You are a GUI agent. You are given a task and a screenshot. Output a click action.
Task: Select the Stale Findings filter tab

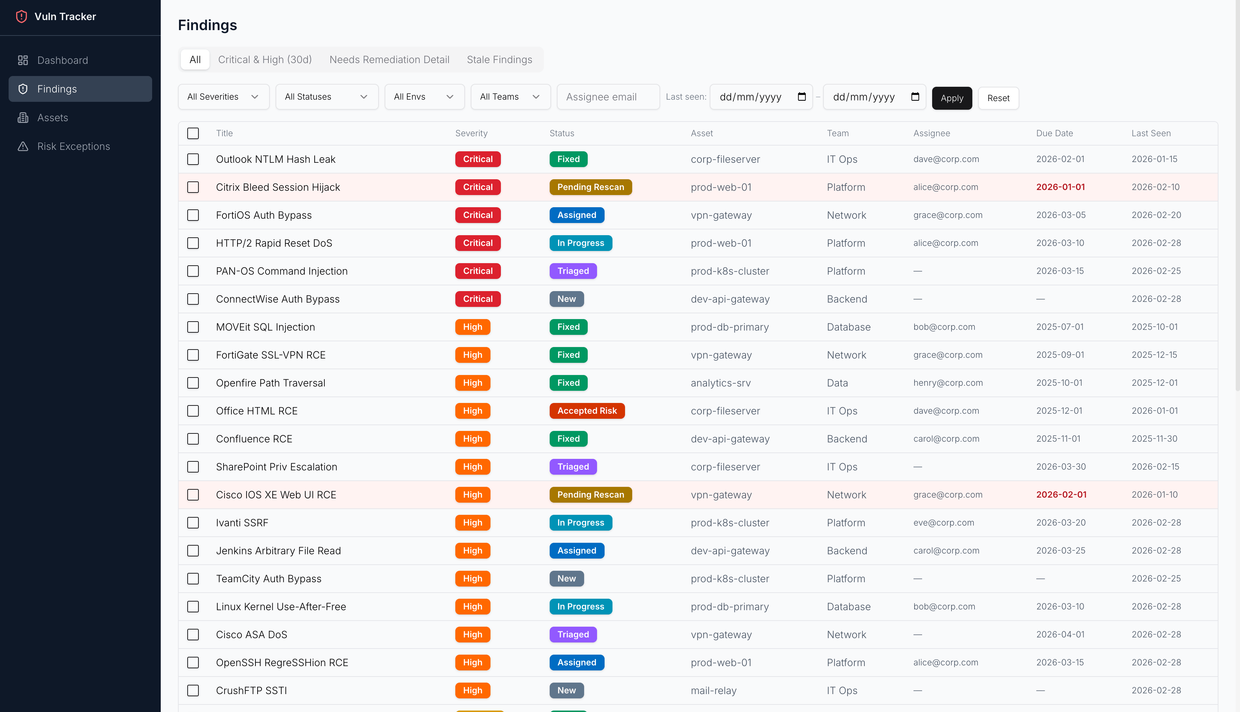pos(499,59)
